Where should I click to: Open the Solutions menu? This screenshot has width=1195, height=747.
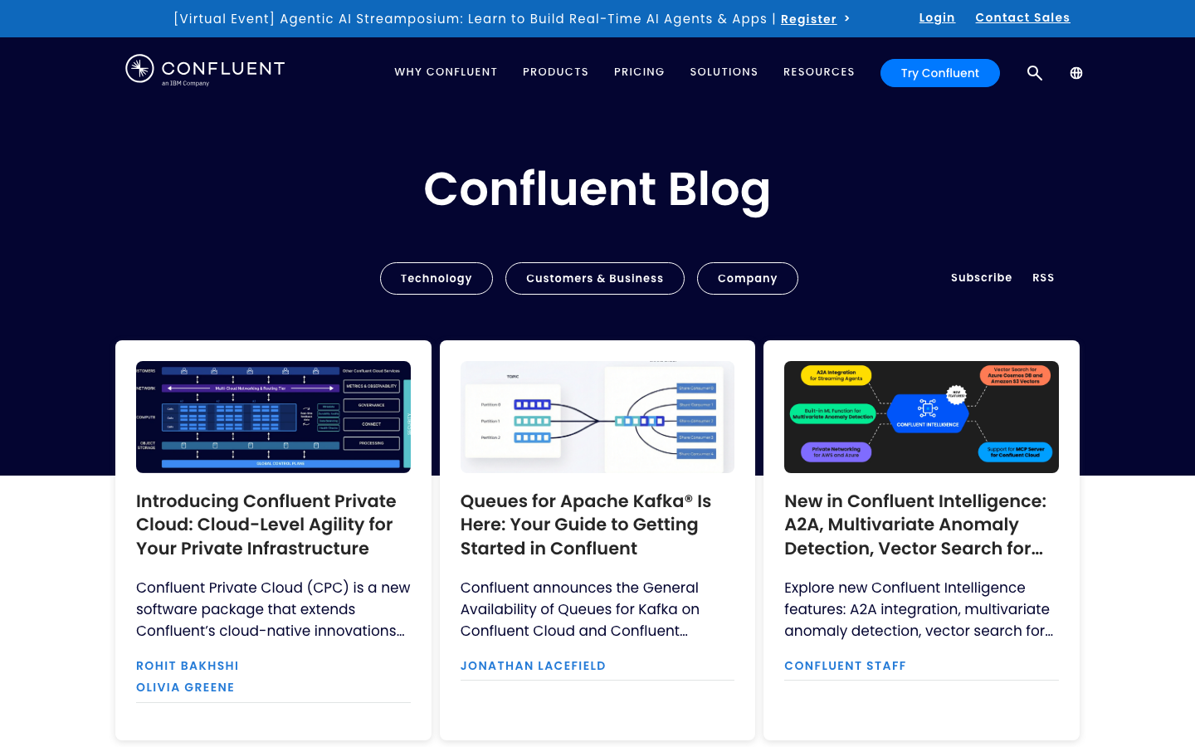click(724, 72)
